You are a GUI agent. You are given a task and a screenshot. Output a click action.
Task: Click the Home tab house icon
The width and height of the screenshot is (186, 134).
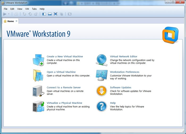click(5, 21)
